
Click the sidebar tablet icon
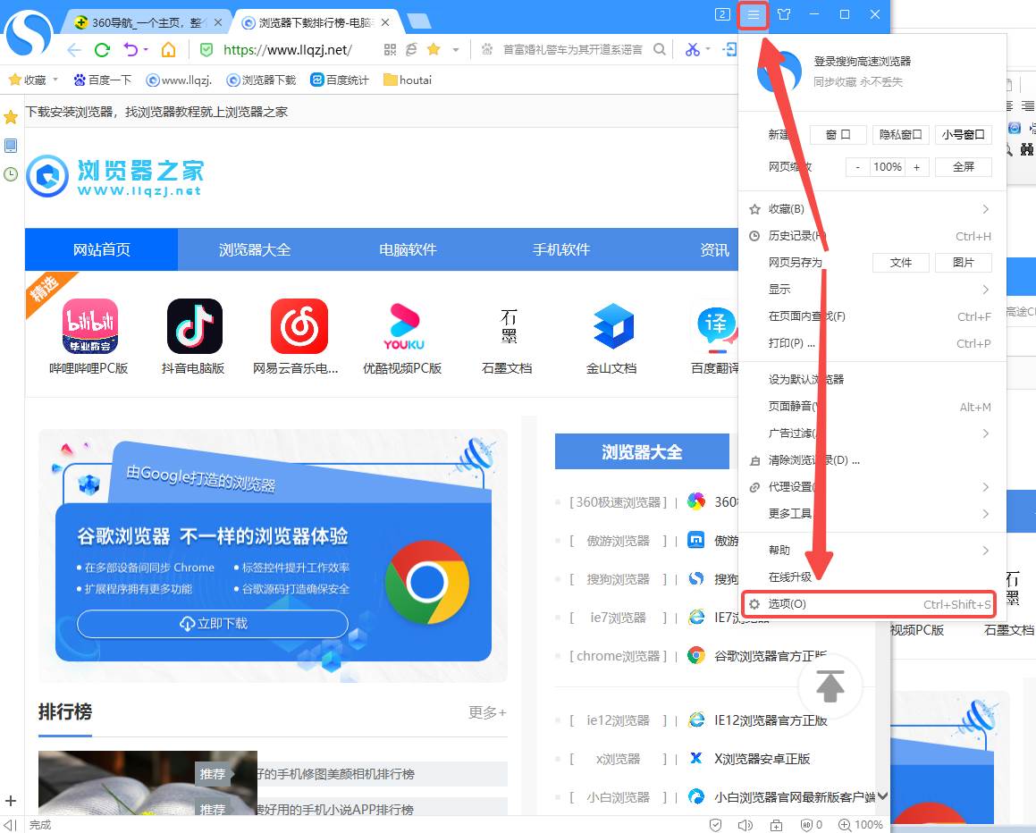(11, 146)
